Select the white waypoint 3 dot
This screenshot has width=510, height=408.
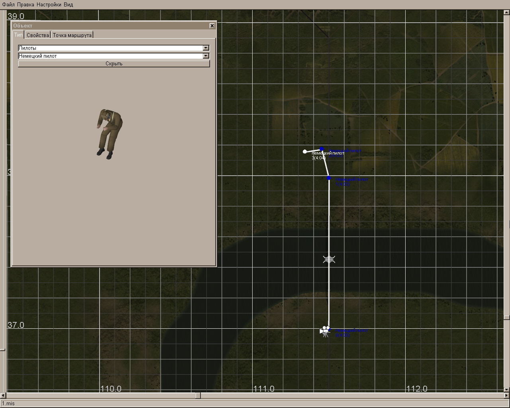click(305, 151)
